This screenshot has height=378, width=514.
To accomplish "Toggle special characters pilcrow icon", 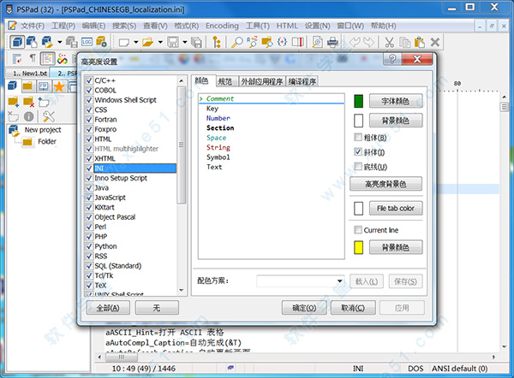I will tap(33, 59).
